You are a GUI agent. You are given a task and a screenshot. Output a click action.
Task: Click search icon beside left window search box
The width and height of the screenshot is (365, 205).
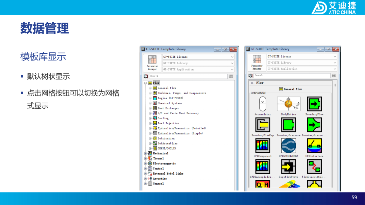click(x=146, y=76)
